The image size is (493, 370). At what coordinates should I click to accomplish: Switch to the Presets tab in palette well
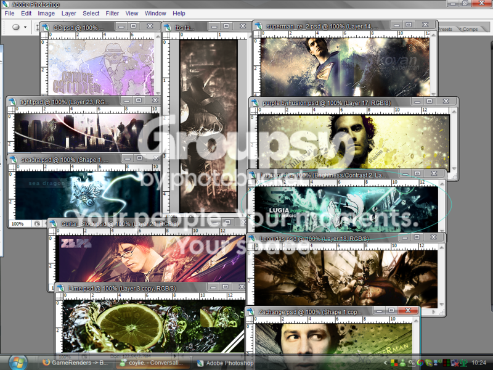coord(445,29)
